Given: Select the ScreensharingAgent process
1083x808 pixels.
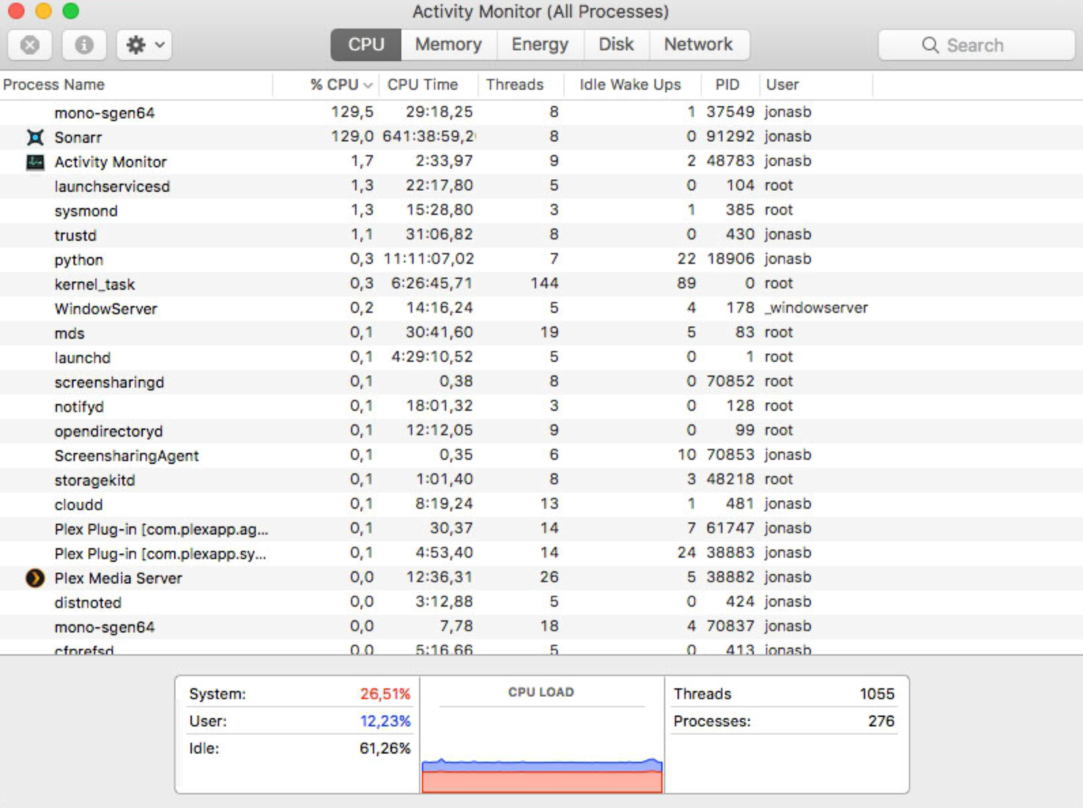Looking at the screenshot, I should coord(541,455).
